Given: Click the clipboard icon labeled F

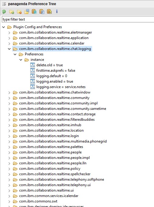Looking at the screenshot, I should coord(42,11).
